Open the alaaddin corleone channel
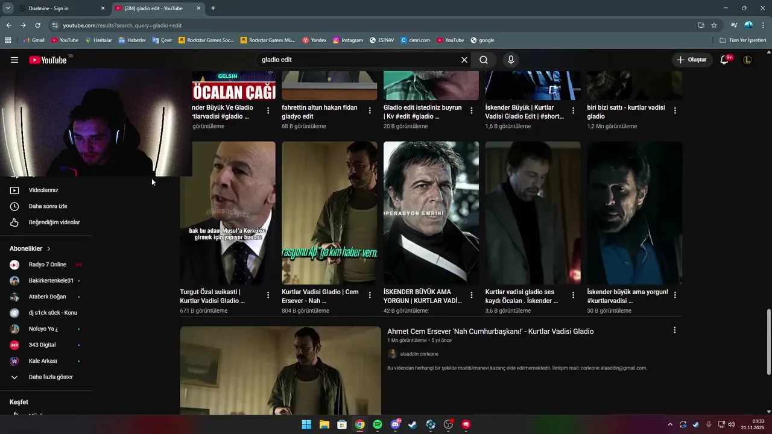 [419, 354]
